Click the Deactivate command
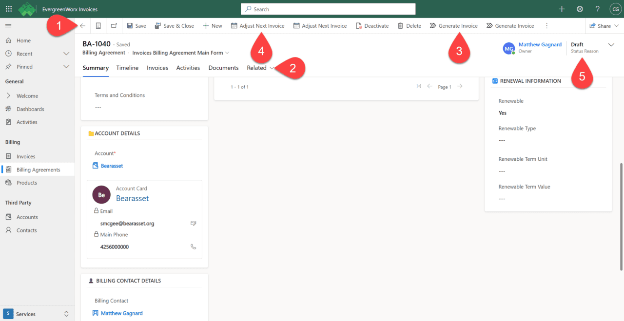Viewport: 624px width, 321px height. tap(372, 26)
